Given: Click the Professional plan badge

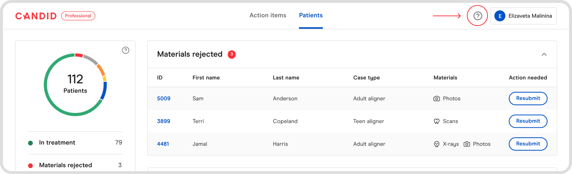Looking at the screenshot, I should click(78, 16).
